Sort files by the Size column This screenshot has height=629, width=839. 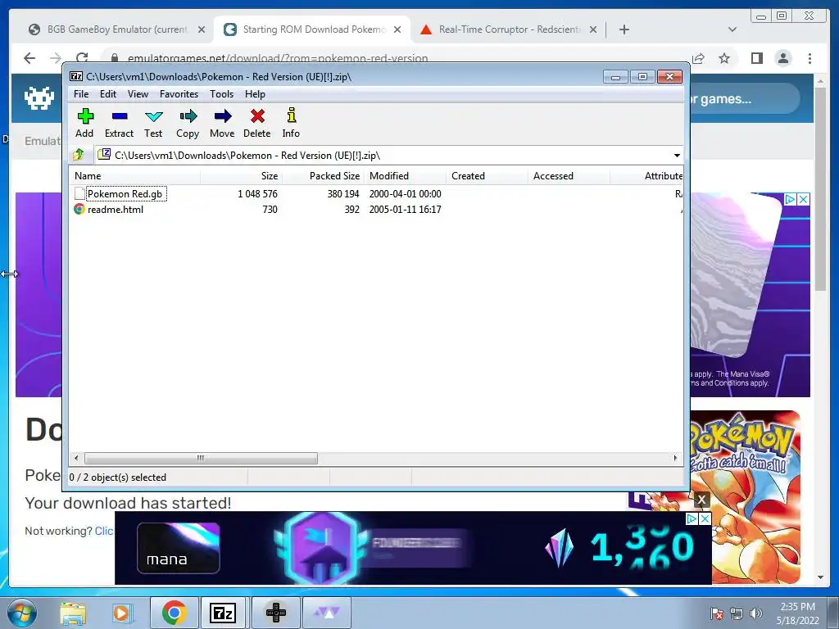point(242,176)
